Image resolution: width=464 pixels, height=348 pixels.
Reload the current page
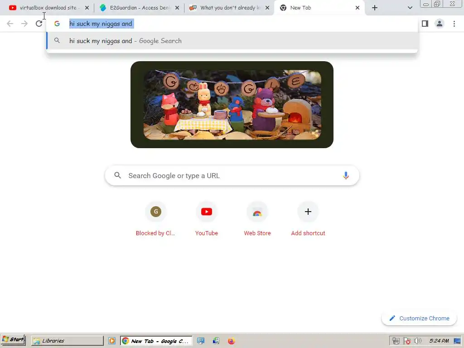coord(39,24)
